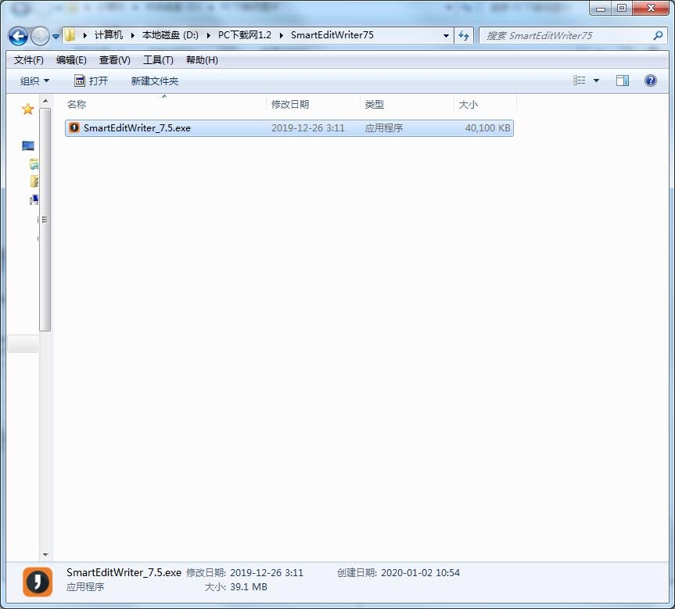Create a folder with 新建文件夹
This screenshot has width=675, height=609.
tap(155, 81)
